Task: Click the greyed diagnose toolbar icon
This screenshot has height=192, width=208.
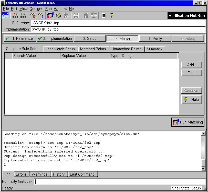Action: (x=66, y=15)
